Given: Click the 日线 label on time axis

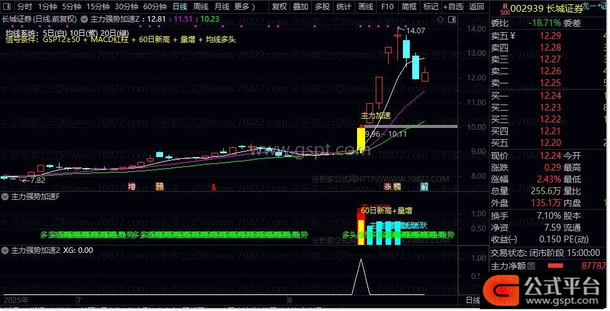Looking at the screenshot, I should [x=472, y=300].
